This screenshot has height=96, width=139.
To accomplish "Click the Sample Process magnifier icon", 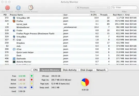I will pyautogui.click(x=31, y=7).
